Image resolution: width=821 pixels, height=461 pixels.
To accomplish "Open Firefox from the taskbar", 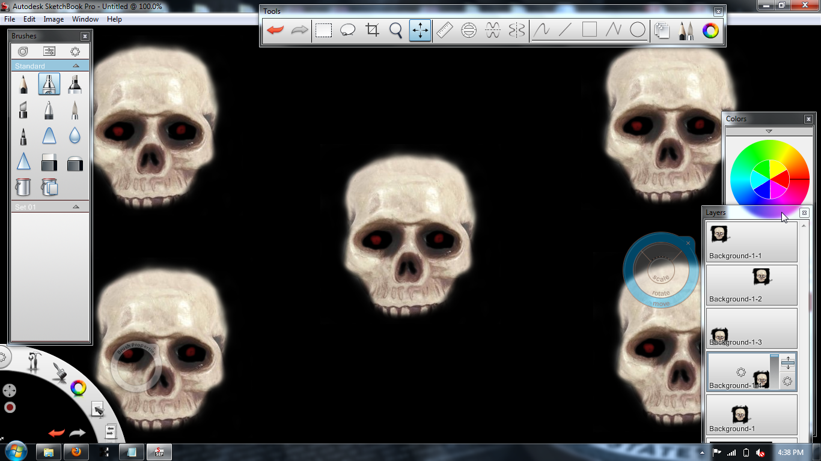I will pos(76,452).
